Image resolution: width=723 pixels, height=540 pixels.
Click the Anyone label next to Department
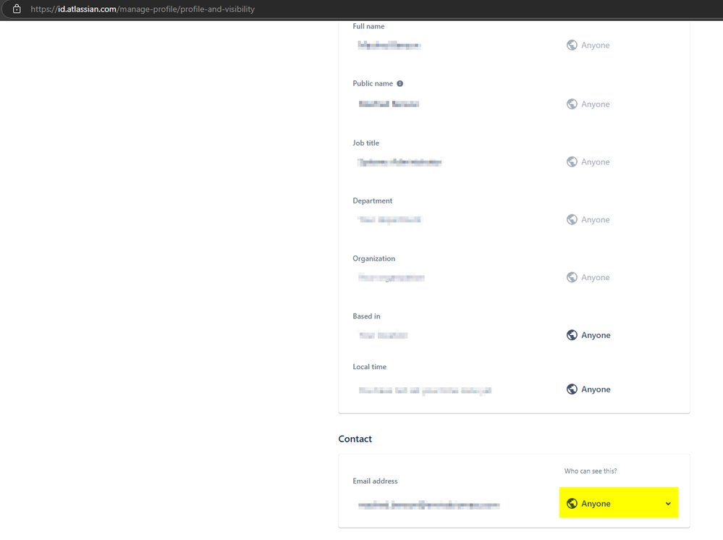(594, 219)
